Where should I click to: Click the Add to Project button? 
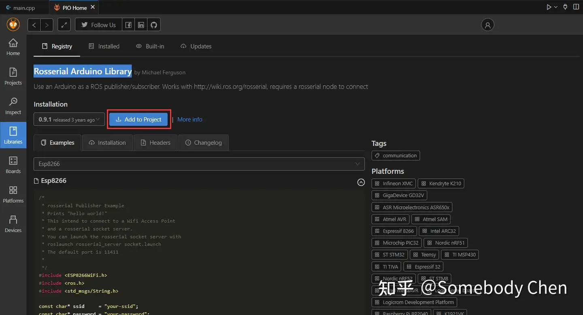pos(138,120)
